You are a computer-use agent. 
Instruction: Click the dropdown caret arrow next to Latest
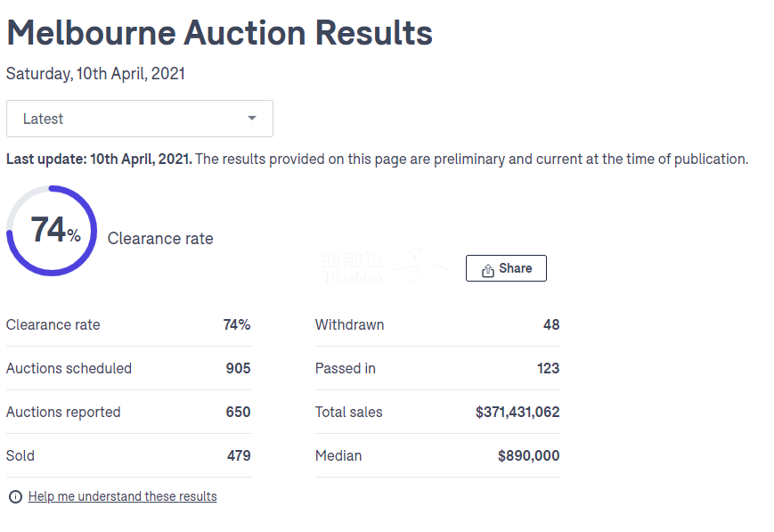[252, 119]
